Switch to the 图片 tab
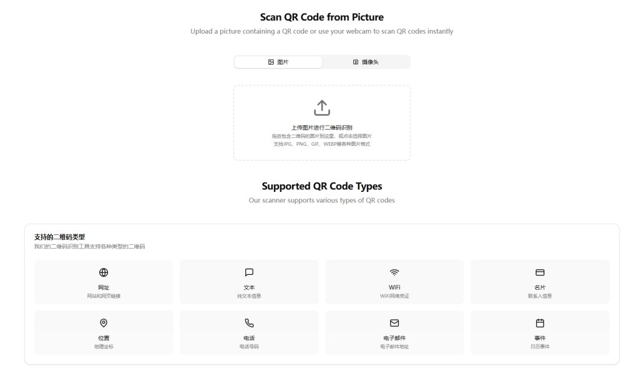The width and height of the screenshot is (639, 372). coord(278,62)
